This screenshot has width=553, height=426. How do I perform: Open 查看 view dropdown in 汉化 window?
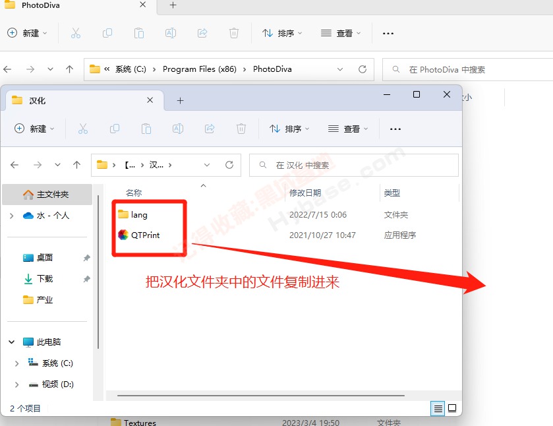(348, 129)
